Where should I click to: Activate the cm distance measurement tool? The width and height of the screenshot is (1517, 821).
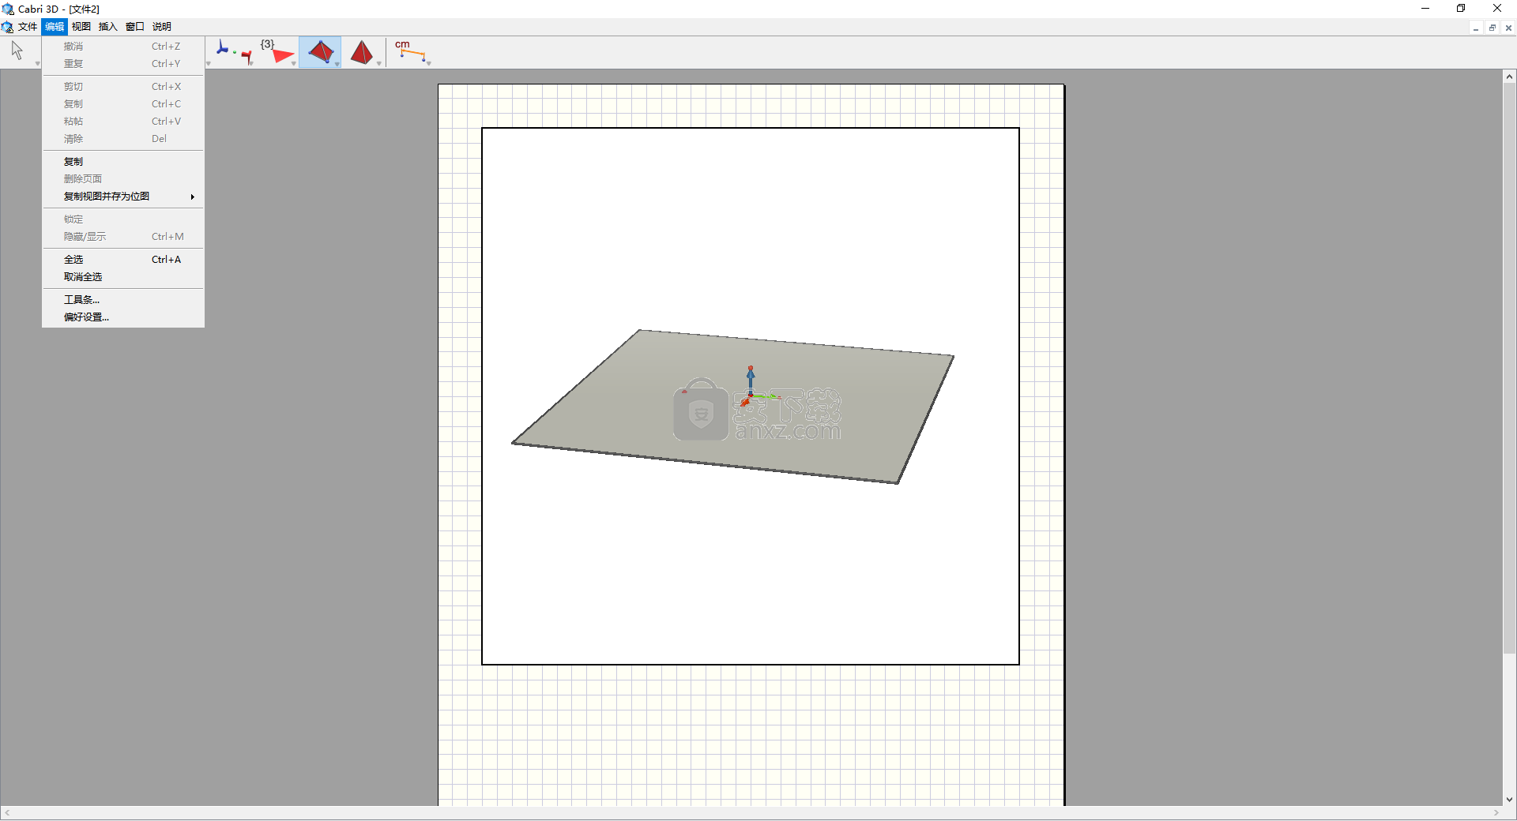pyautogui.click(x=409, y=51)
